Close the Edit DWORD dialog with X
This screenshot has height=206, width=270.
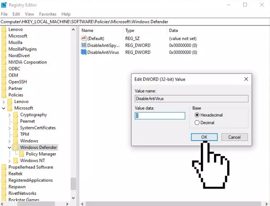(246, 79)
